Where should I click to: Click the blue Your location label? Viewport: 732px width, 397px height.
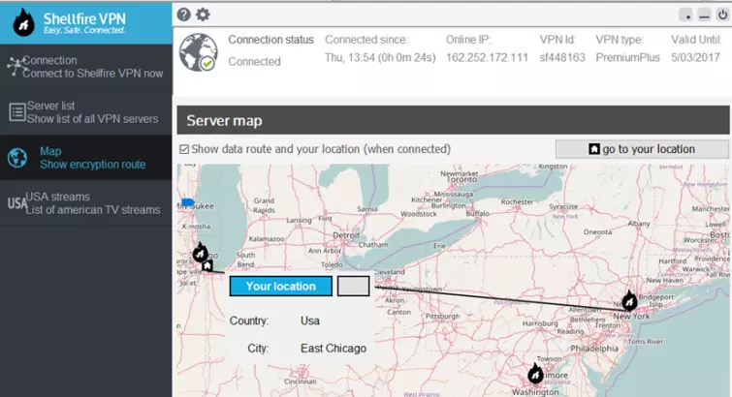click(x=280, y=287)
